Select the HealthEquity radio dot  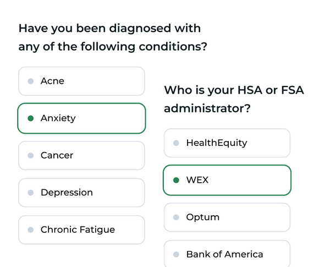point(176,143)
